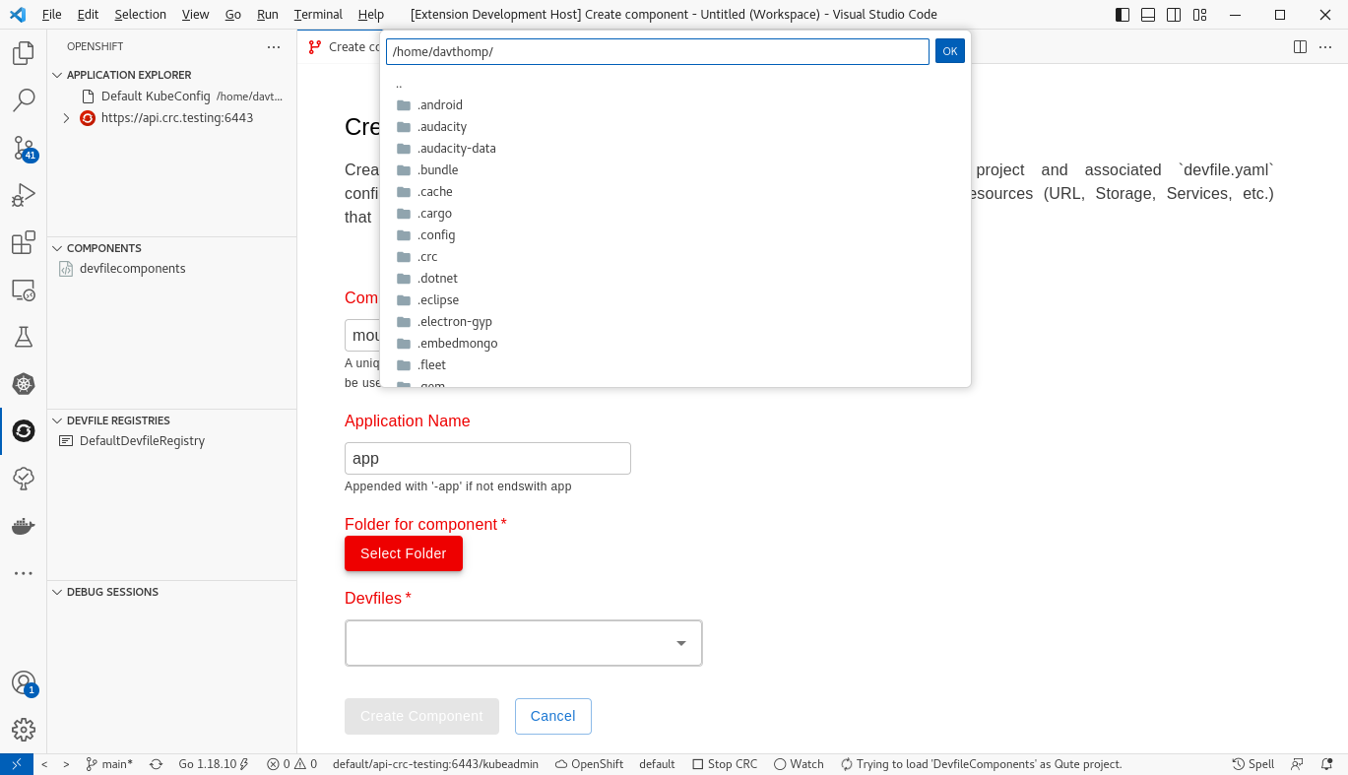This screenshot has width=1348, height=775.
Task: Select devfilecomponents in Components
Action: (172, 269)
